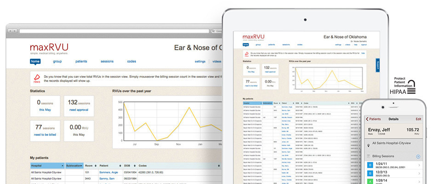The width and height of the screenshot is (432, 184).
Task: Open the codes tab in browser window
Action: [x=131, y=62]
